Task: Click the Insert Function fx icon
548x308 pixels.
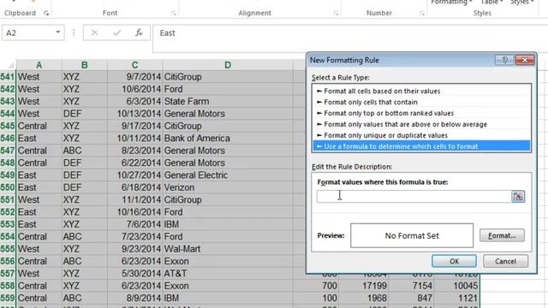Action: coord(139,33)
